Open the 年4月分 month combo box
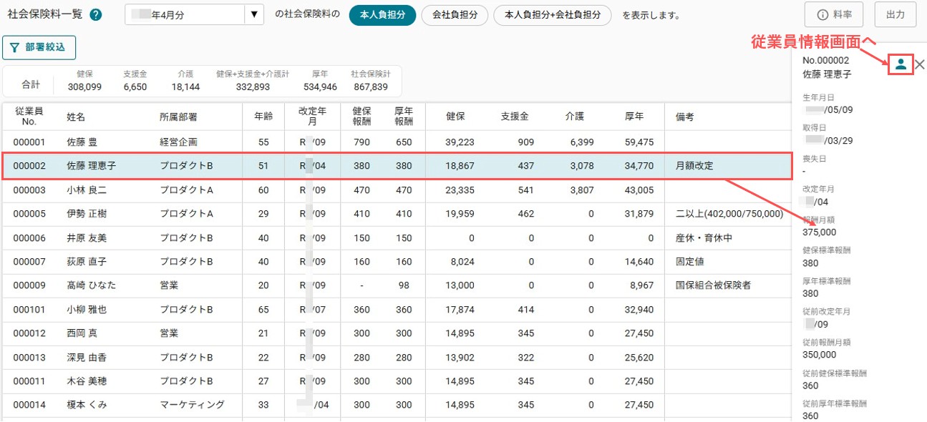Image resolution: width=927 pixels, height=422 pixels. pos(194,14)
